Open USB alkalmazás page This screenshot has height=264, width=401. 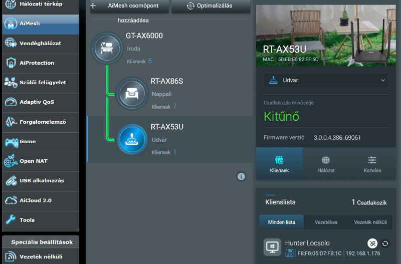click(41, 181)
